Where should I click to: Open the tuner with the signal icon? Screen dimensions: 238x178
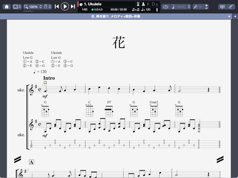[222, 7]
